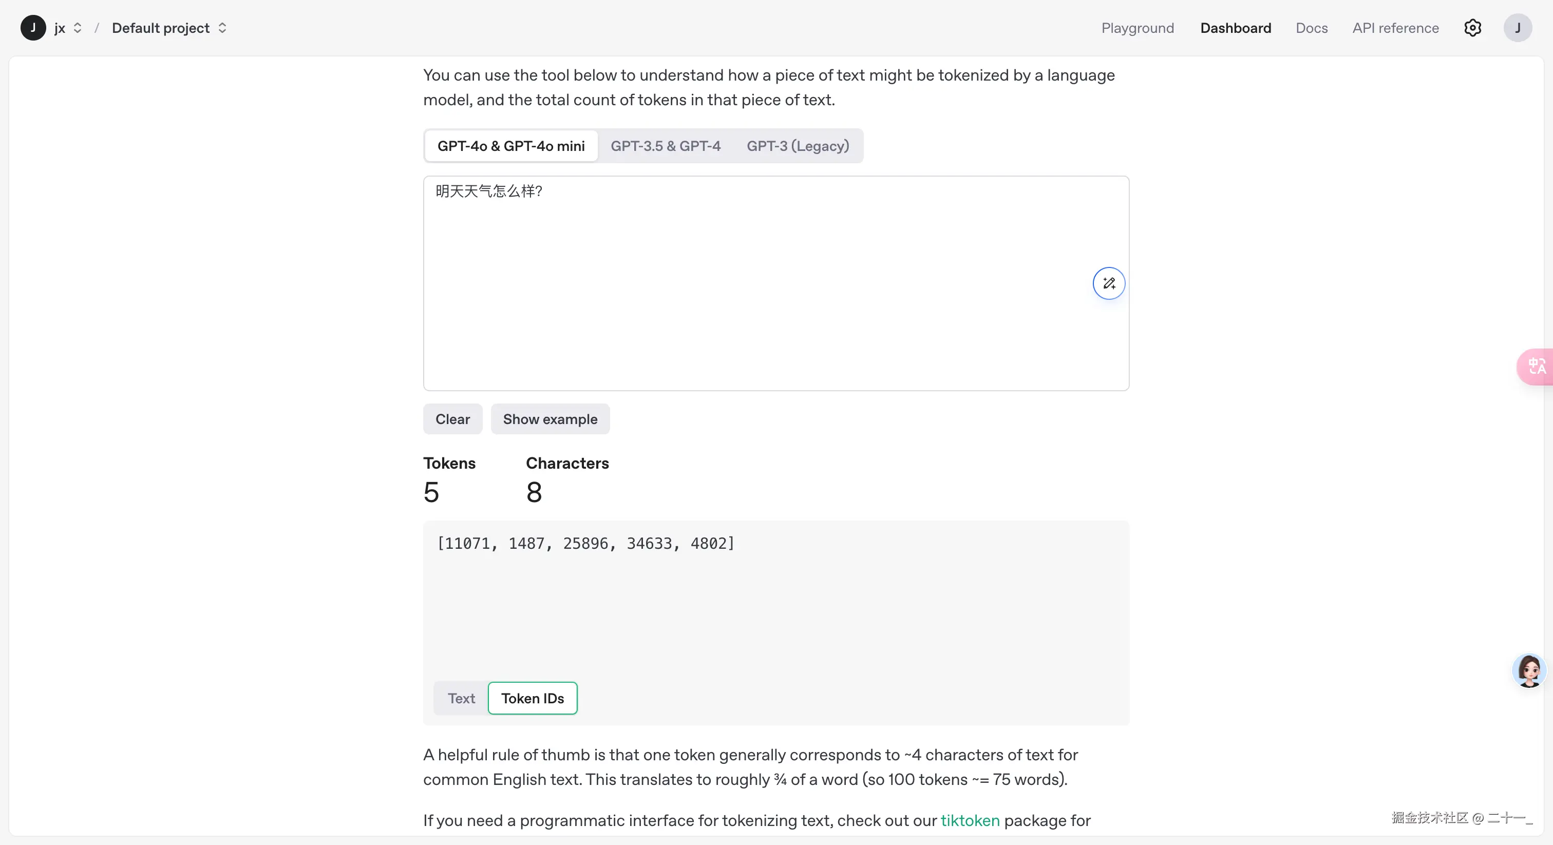Open the user profile avatar menu
This screenshot has width=1553, height=845.
1518,28
